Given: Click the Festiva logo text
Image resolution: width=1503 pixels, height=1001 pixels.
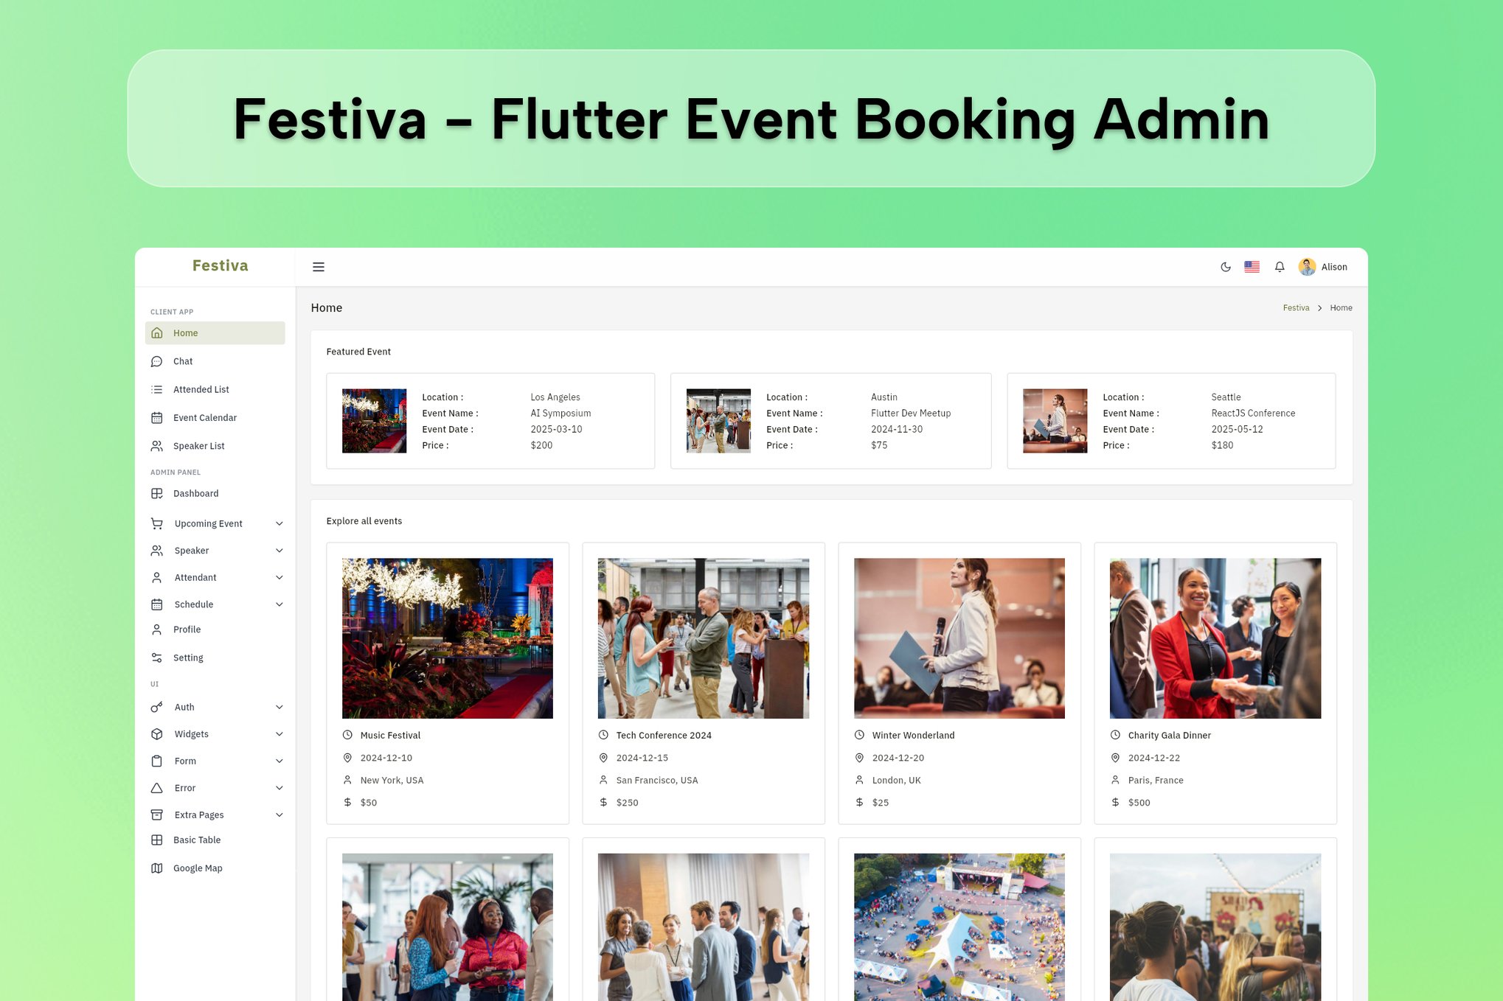Looking at the screenshot, I should point(220,265).
